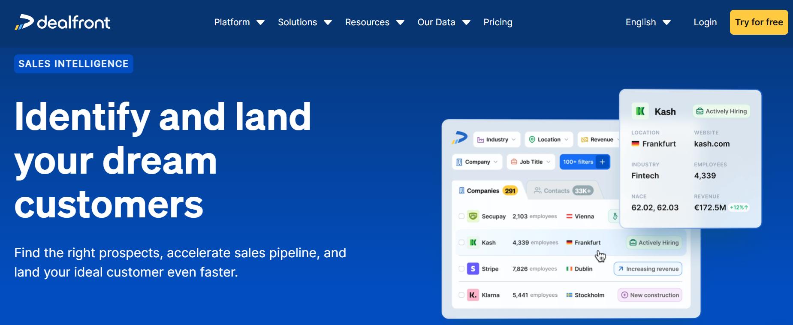The width and height of the screenshot is (793, 325).
Task: Check the box next to Klarna
Action: [461, 295]
